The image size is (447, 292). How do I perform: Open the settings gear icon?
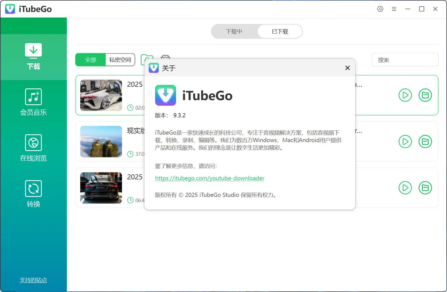click(380, 9)
